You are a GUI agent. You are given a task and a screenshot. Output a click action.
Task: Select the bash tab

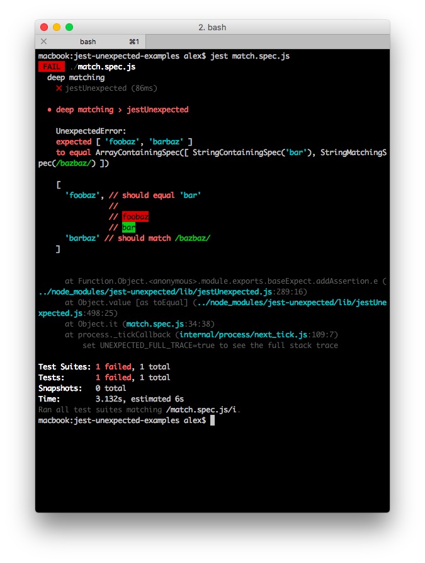pyautogui.click(x=91, y=42)
